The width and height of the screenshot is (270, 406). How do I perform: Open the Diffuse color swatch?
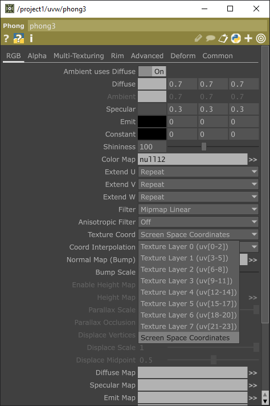coord(152,84)
